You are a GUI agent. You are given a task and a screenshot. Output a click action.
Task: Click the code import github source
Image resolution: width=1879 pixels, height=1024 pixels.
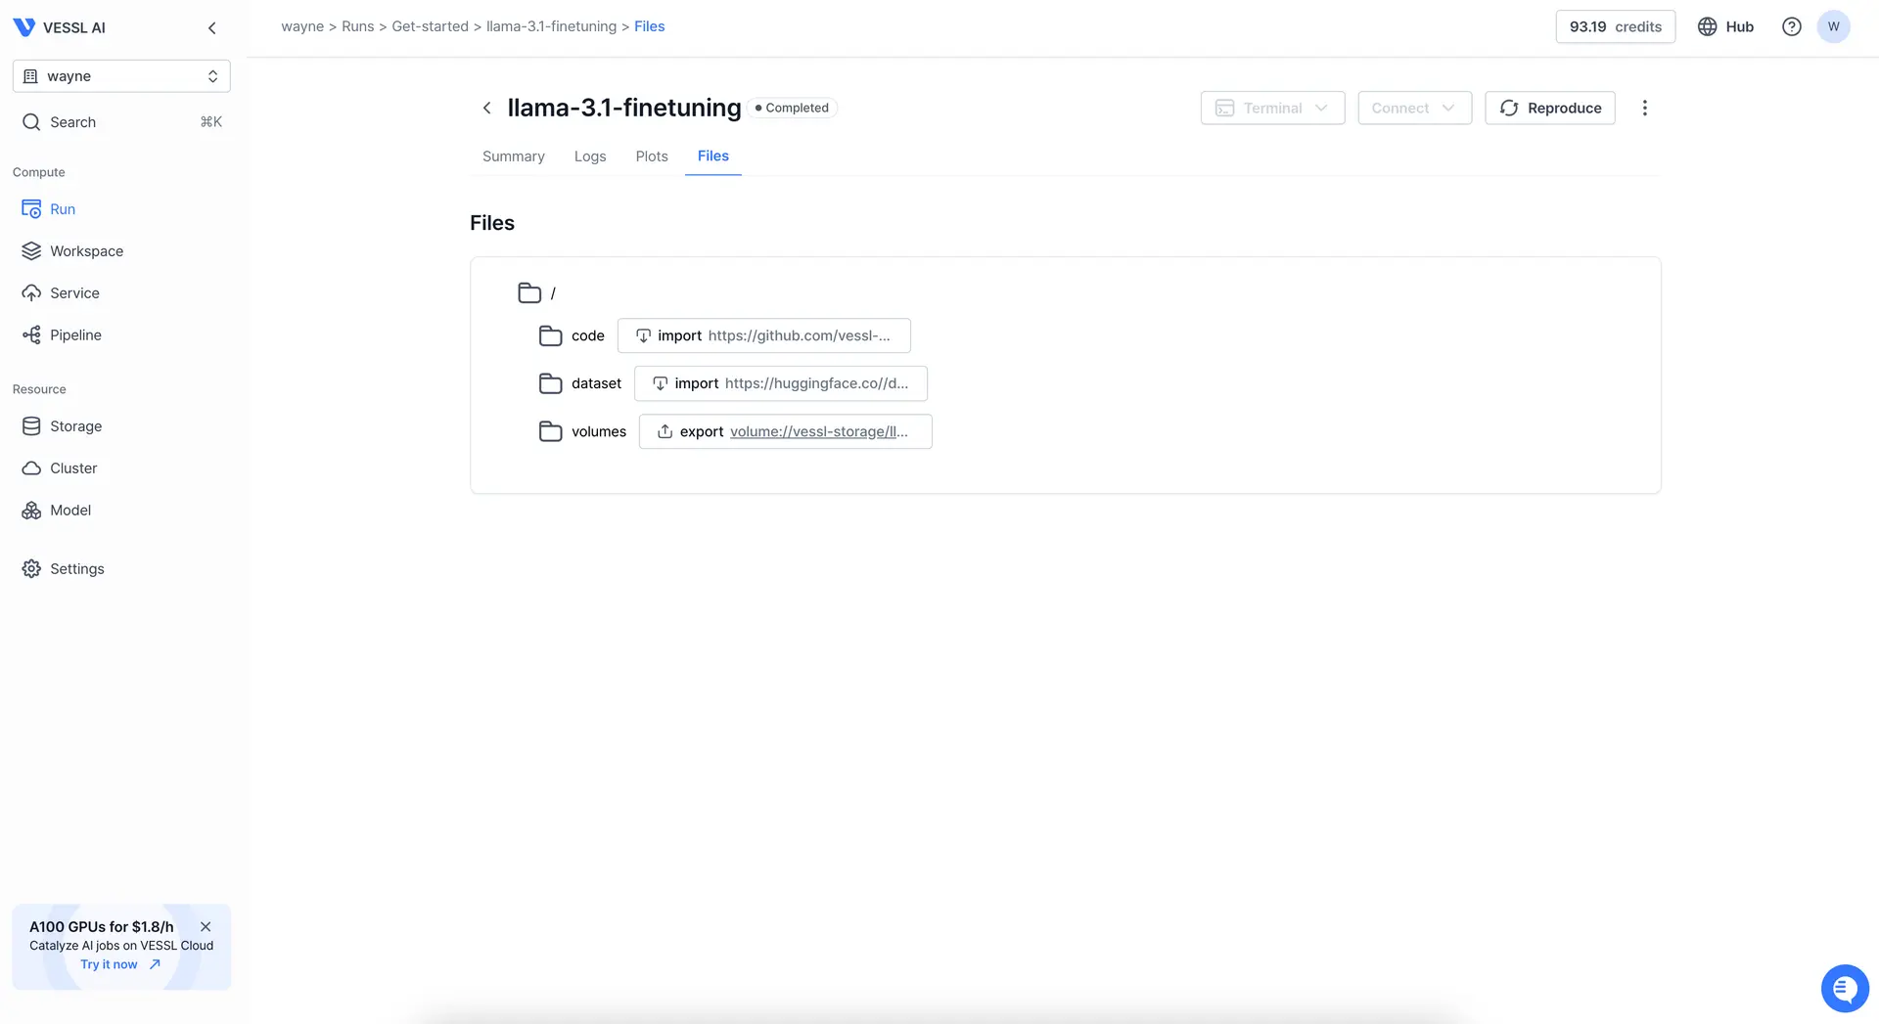764,335
